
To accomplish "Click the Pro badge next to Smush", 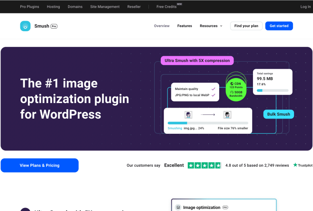I will pyautogui.click(x=54, y=26).
